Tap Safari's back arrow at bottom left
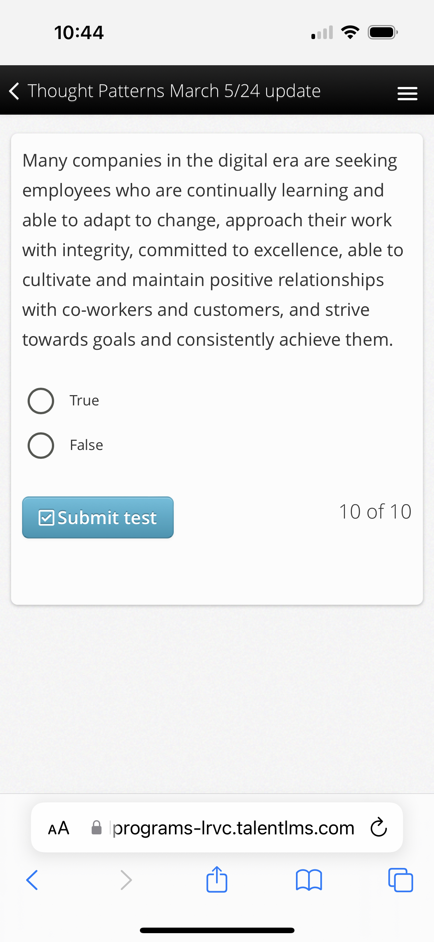This screenshot has width=434, height=942. (x=32, y=880)
